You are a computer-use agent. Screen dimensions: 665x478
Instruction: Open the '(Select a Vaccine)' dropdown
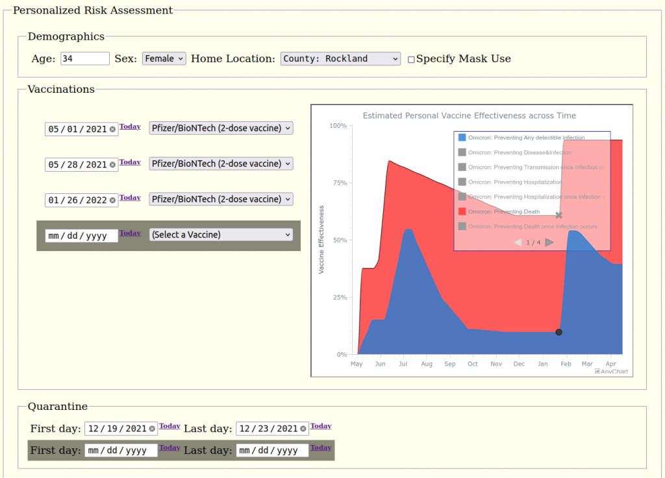point(221,234)
